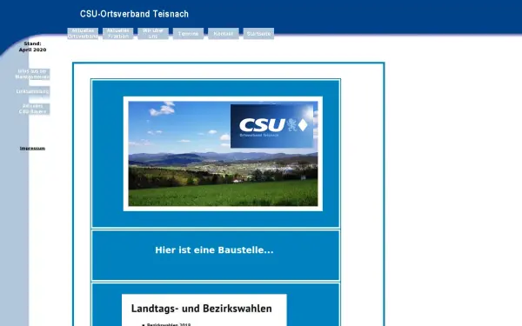Open the Termine page

click(188, 34)
